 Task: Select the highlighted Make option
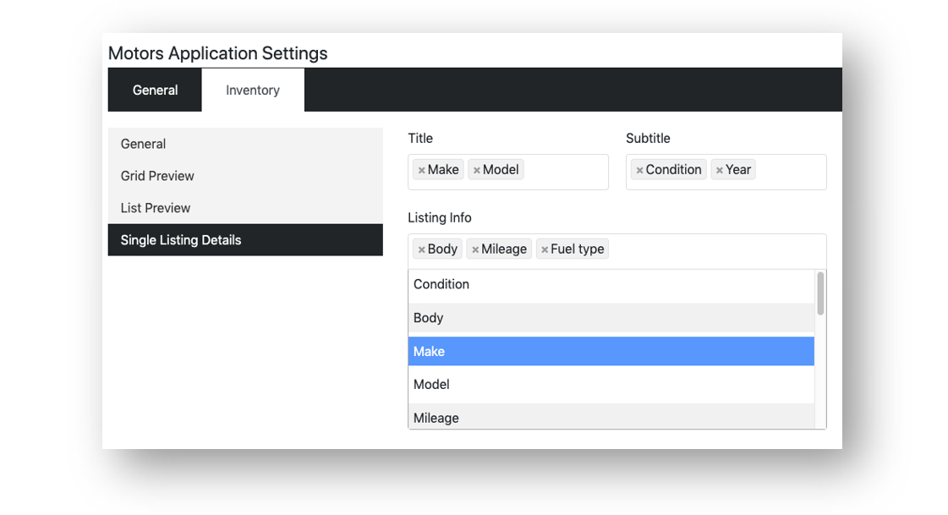611,352
